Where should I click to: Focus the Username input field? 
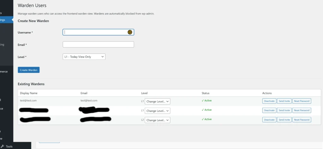pyautogui.click(x=98, y=32)
